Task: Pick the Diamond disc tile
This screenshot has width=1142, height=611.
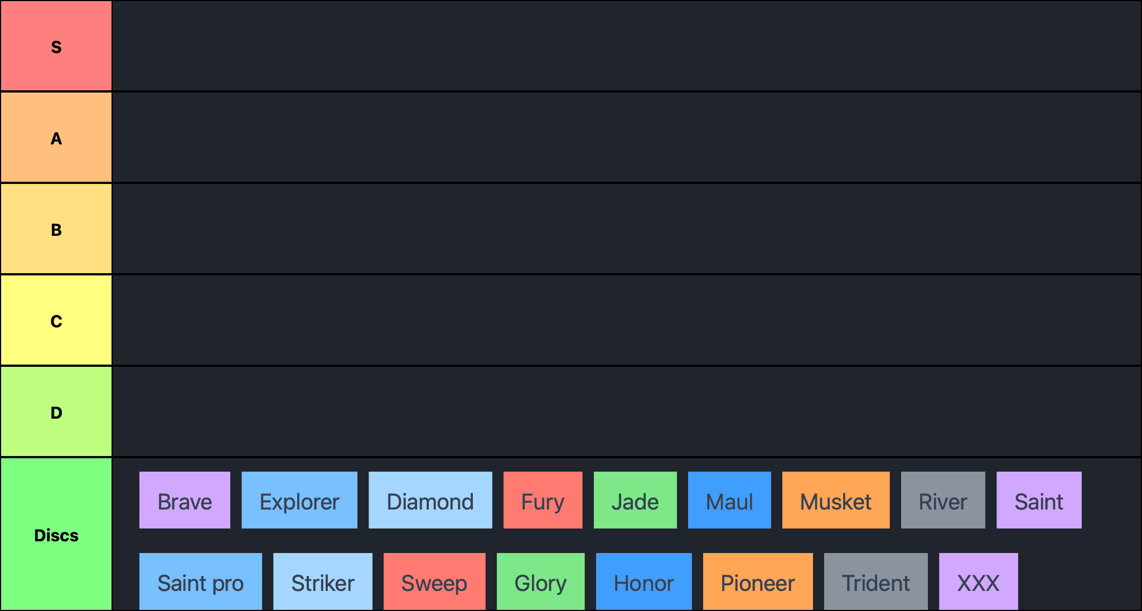Action: [x=430, y=500]
